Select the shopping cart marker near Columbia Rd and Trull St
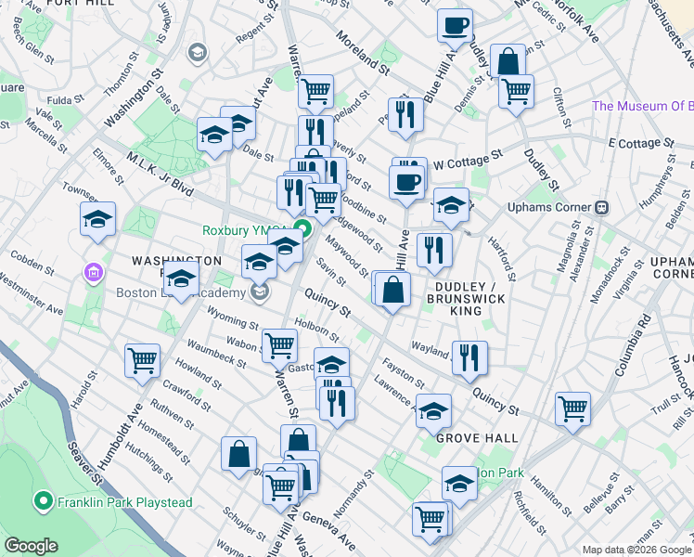Image resolution: width=694 pixels, height=557 pixels. tap(572, 410)
